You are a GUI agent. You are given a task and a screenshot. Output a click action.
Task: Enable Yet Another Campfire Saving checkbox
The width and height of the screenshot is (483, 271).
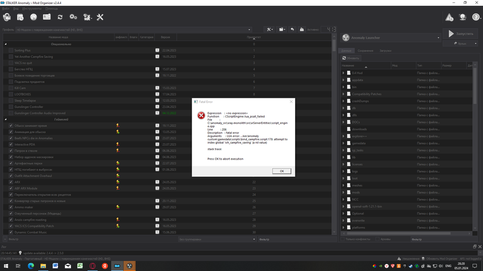pyautogui.click(x=11, y=56)
